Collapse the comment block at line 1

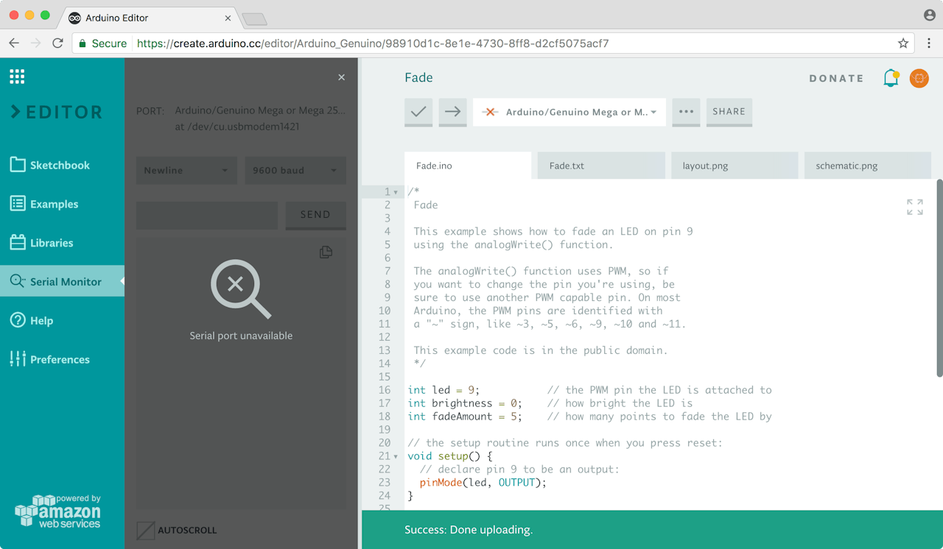396,192
